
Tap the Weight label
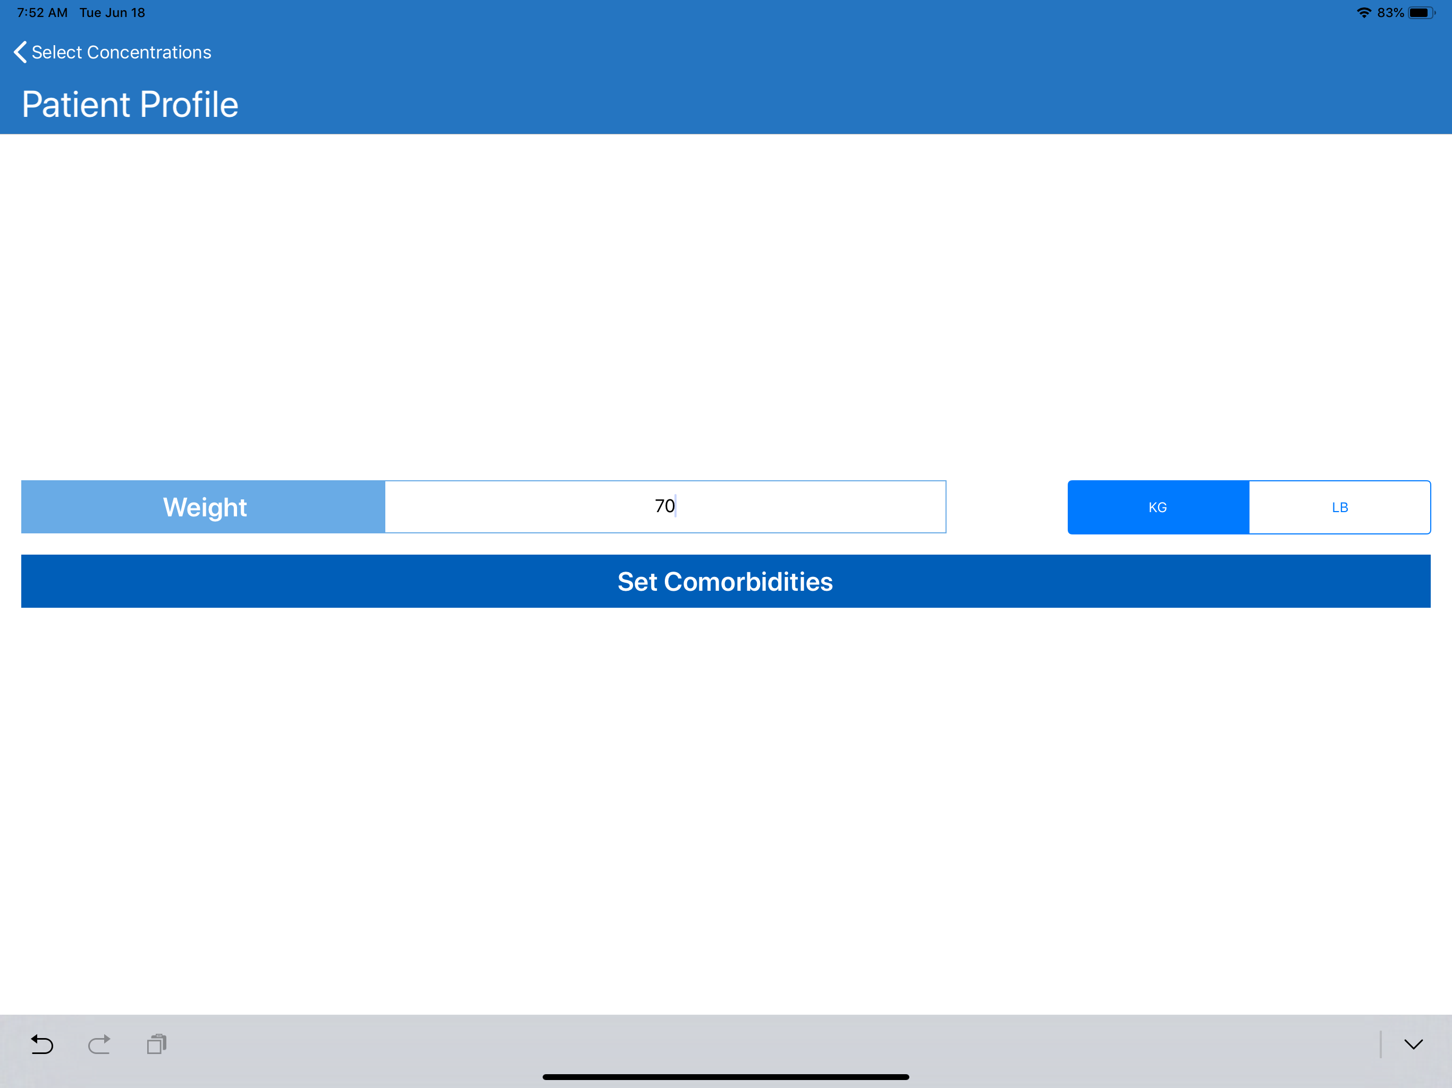tap(204, 507)
